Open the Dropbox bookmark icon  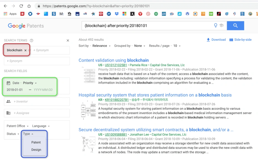pos(117,14)
